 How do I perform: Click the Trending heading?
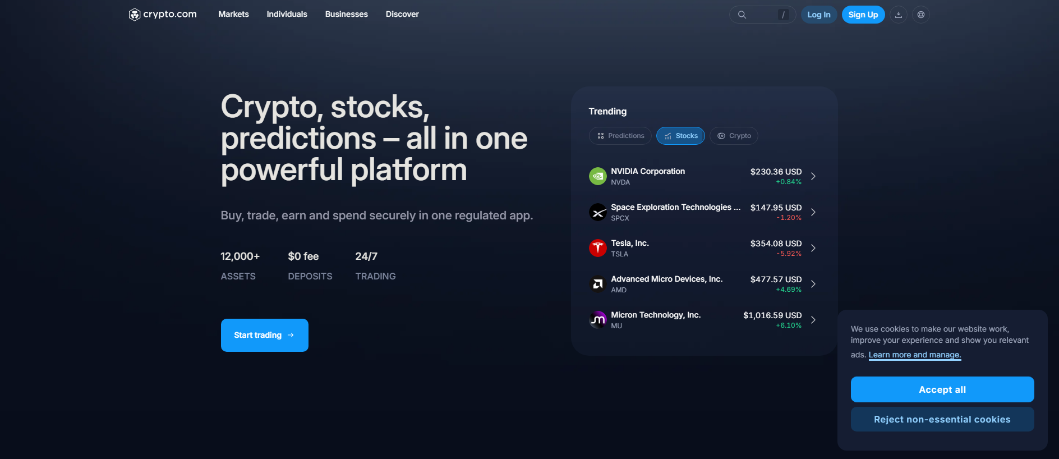pyautogui.click(x=607, y=111)
